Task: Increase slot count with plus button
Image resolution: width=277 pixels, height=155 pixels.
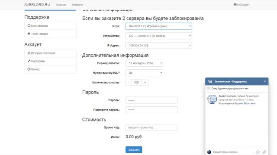Action: pyautogui.click(x=145, y=82)
